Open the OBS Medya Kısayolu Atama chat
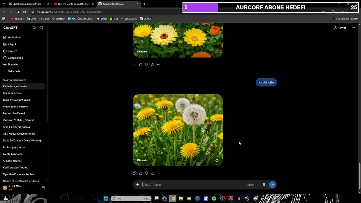The image size is (361, 203). point(23,134)
